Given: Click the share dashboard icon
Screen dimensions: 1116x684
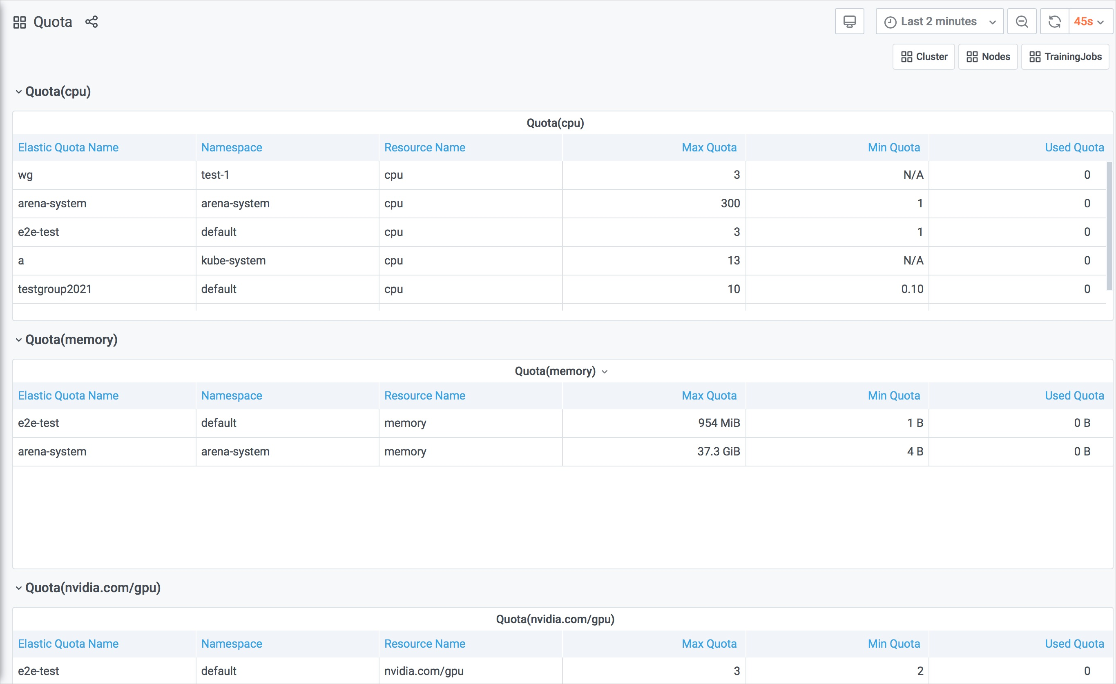Looking at the screenshot, I should (x=92, y=22).
